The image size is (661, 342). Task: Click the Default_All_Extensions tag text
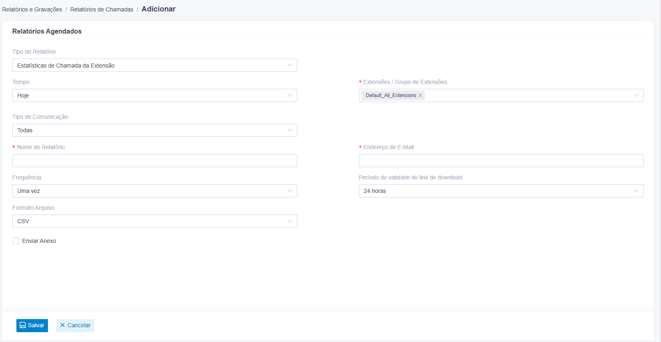coord(391,95)
